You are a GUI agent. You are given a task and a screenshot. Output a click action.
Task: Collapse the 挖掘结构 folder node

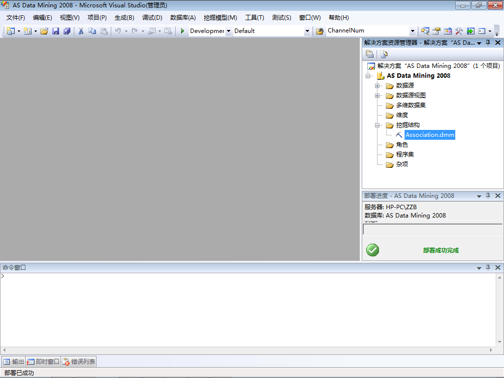377,126
